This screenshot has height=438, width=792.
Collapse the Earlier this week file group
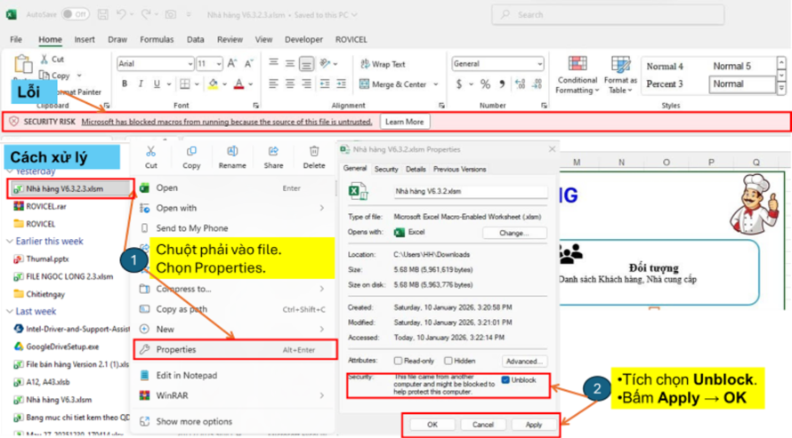tap(9, 241)
